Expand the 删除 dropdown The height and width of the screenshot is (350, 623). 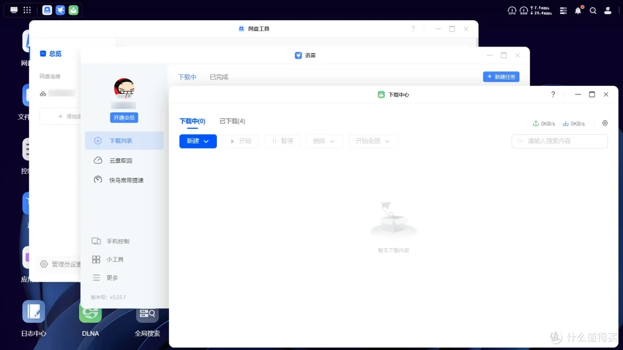pos(324,141)
